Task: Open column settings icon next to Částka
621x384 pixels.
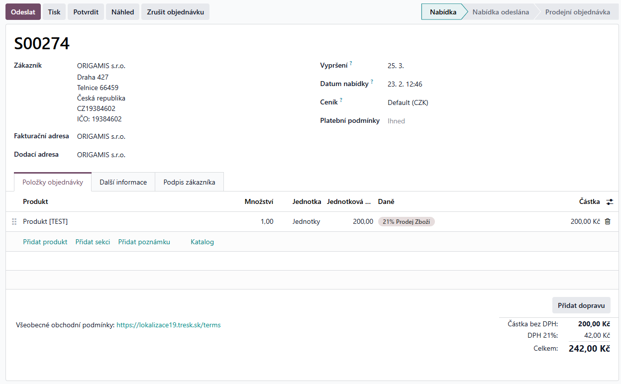Action: pos(610,202)
